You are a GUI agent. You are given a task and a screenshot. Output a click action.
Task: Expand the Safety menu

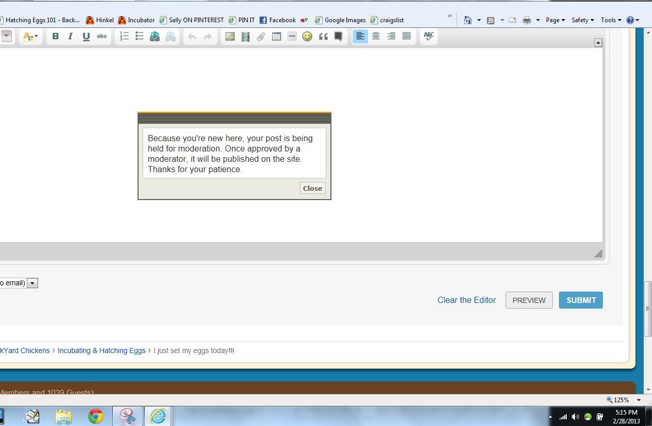(582, 20)
